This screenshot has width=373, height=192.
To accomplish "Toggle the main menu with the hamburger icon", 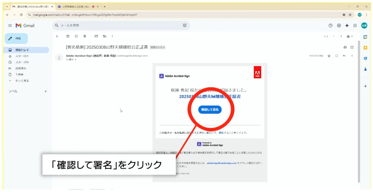I will coord(10,26).
